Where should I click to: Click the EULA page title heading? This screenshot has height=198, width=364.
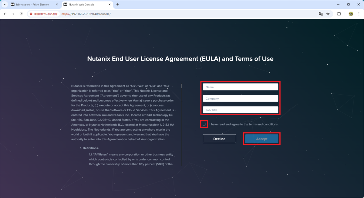180,59
